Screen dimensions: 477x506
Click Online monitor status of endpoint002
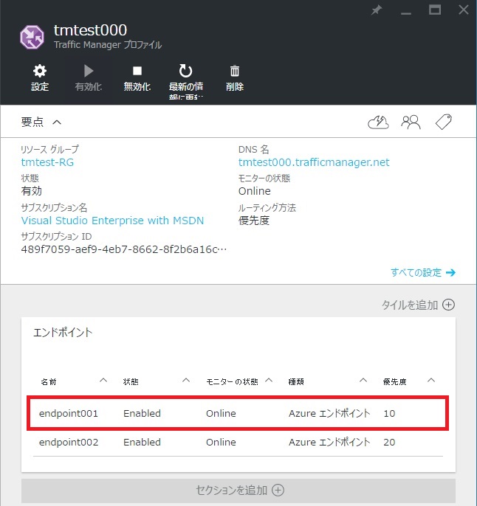221,442
